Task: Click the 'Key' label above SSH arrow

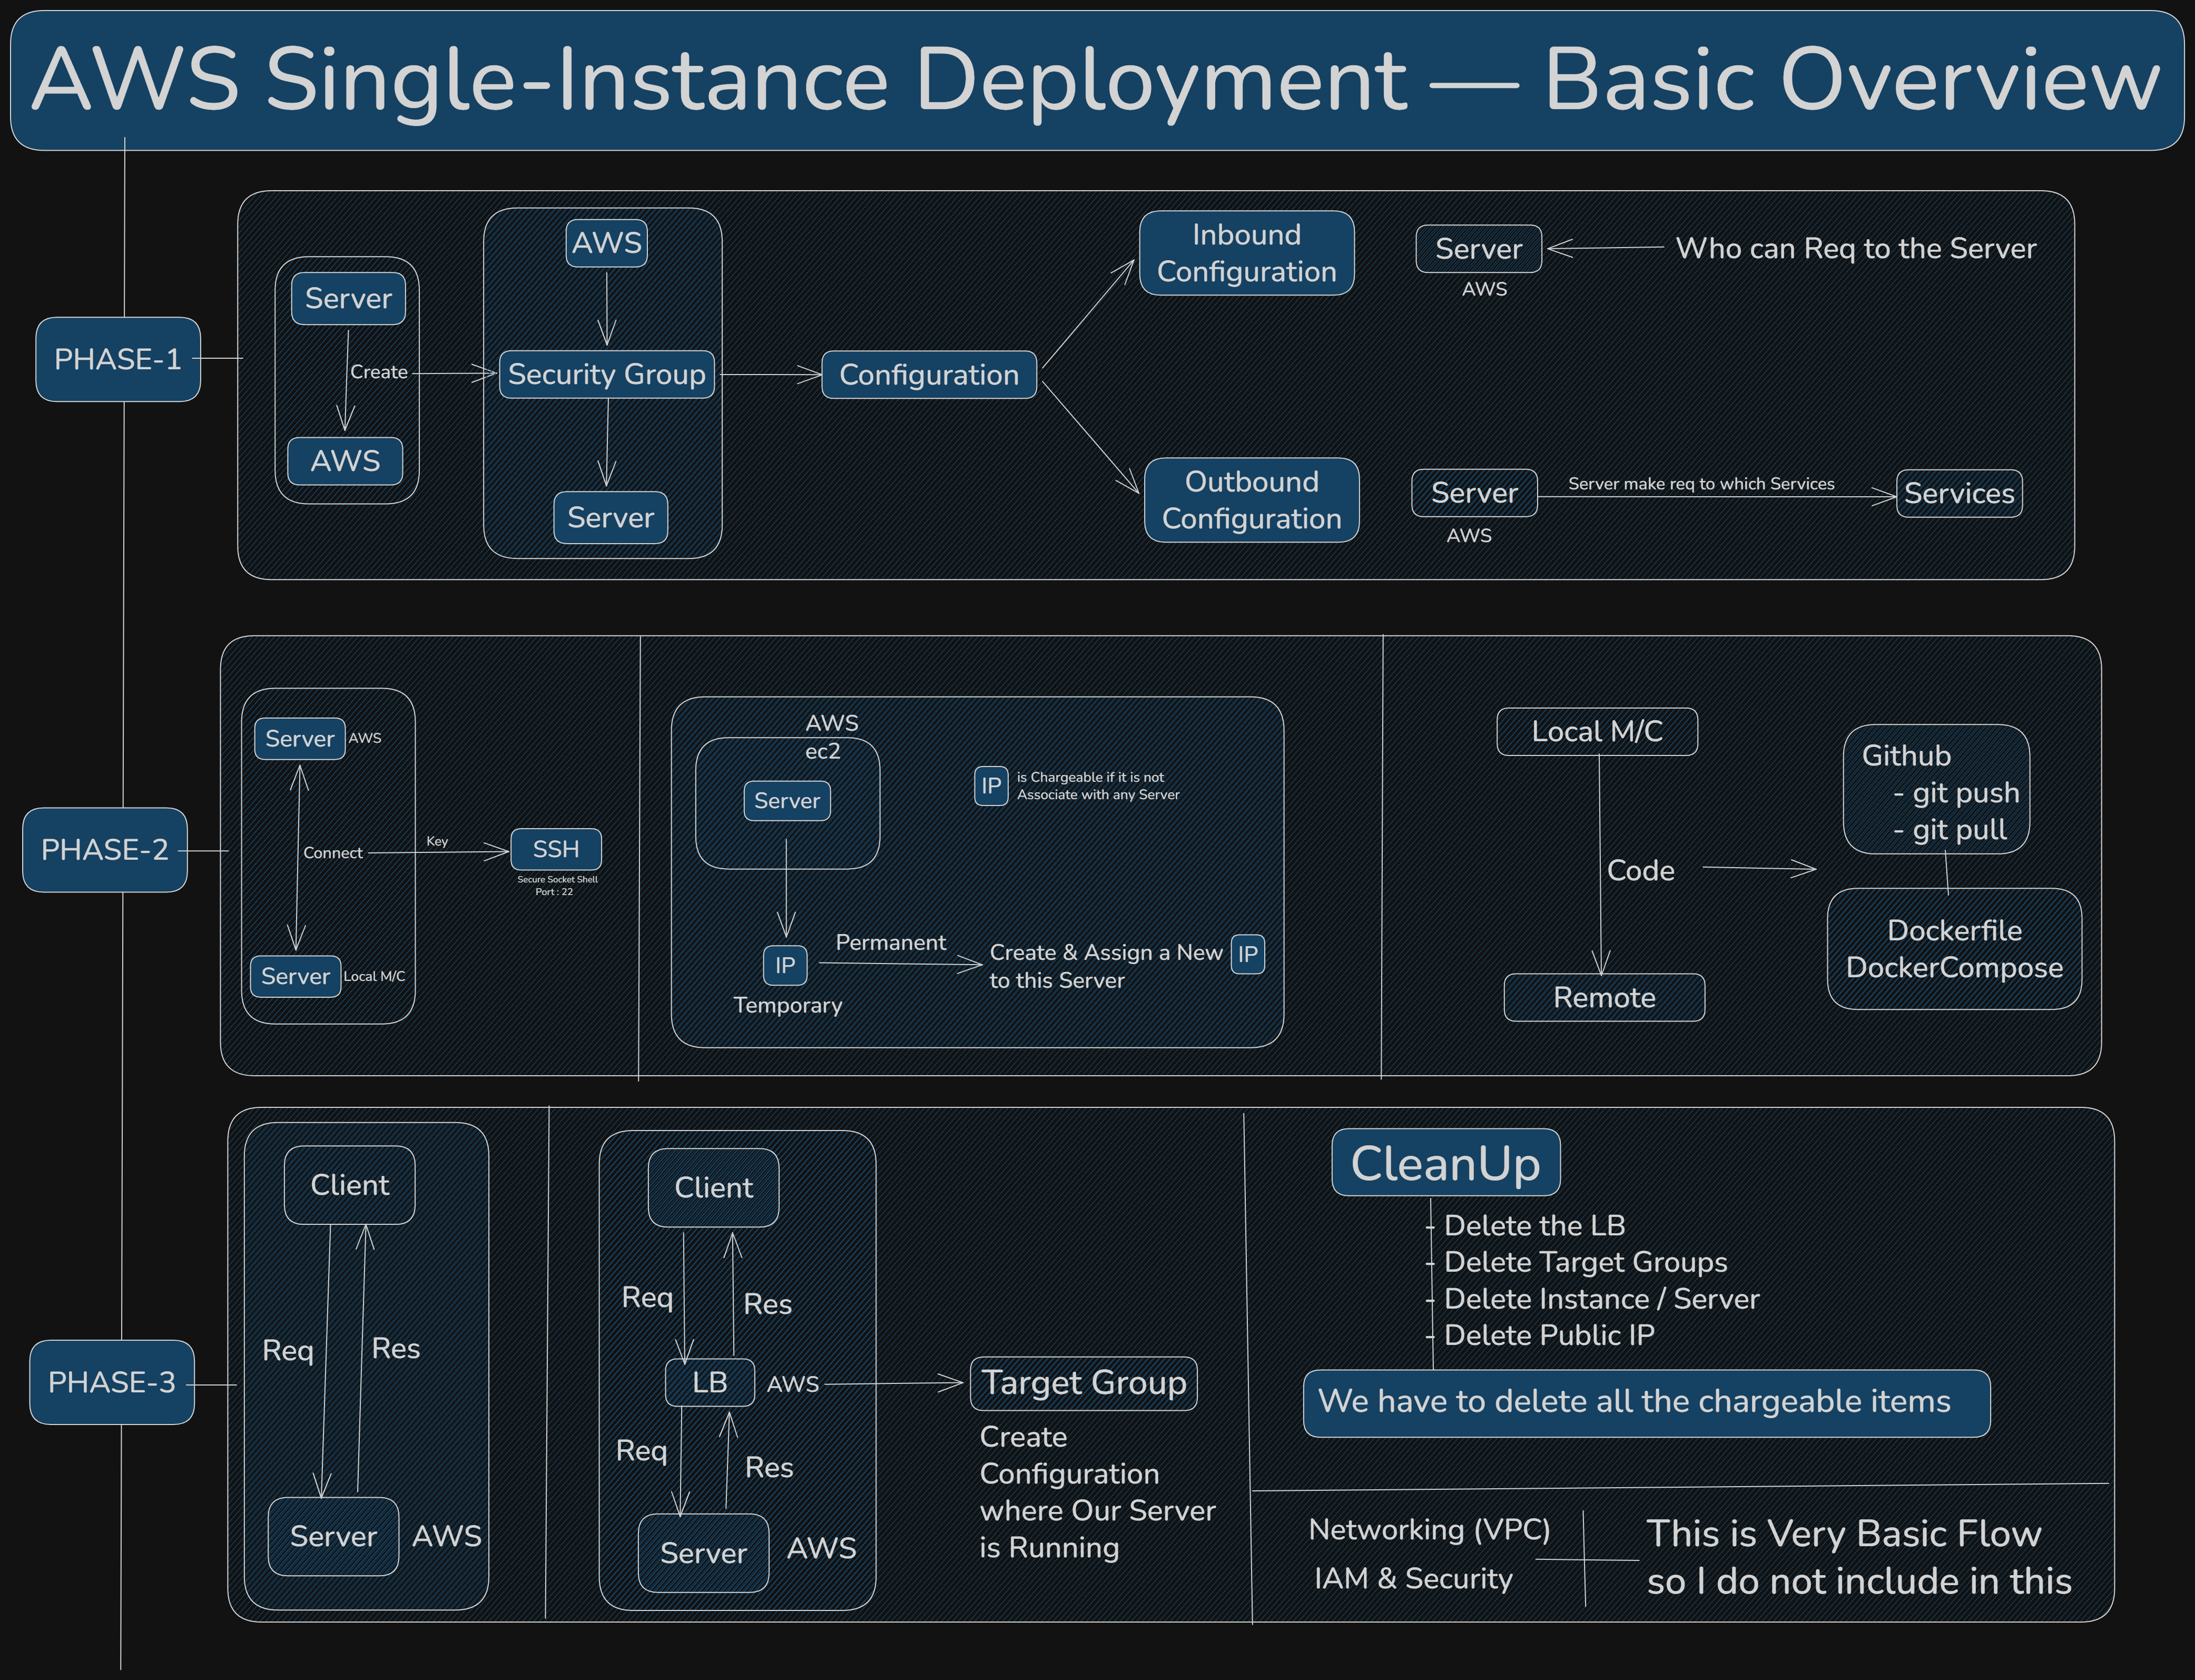Action: click(x=437, y=841)
